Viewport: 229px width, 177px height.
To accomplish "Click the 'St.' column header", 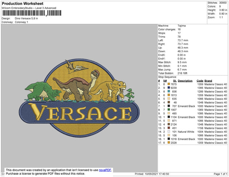I will [x=175, y=81].
